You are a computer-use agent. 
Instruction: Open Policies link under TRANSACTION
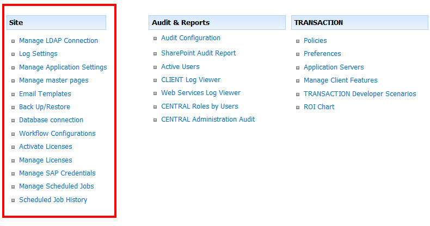[315, 41]
